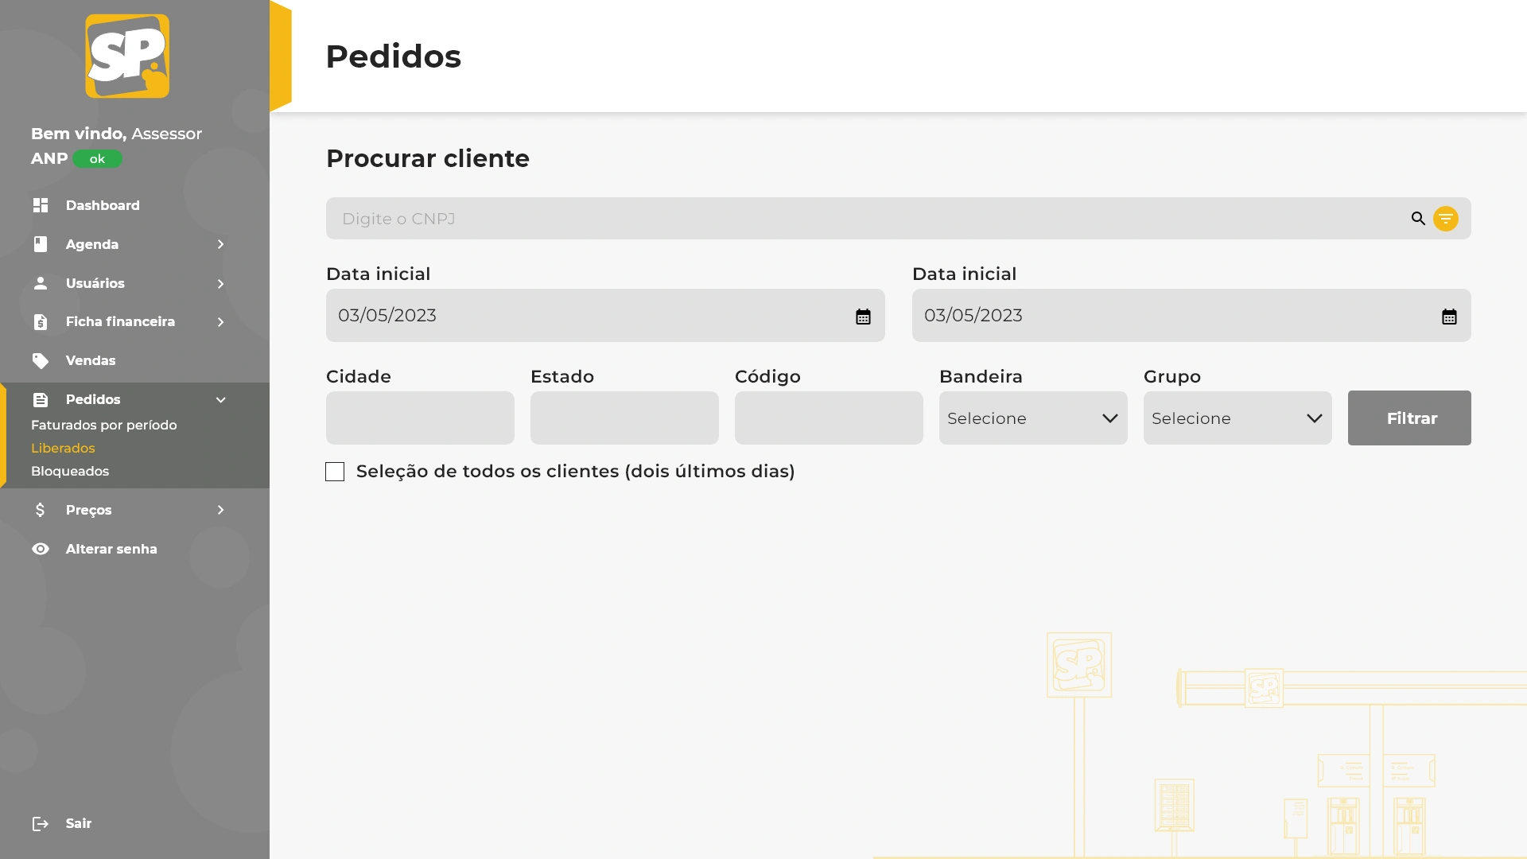The height and width of the screenshot is (859, 1527).
Task: Click the SP logo in sidebar
Action: tap(127, 56)
